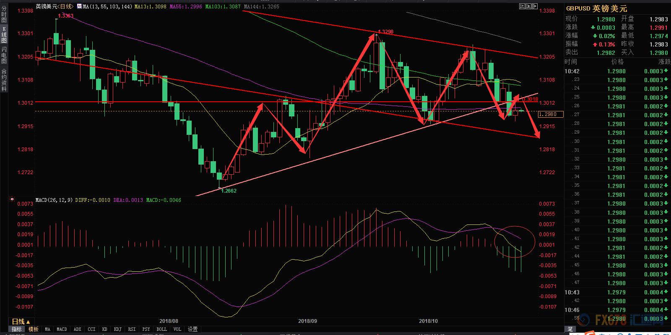
Task: Click the MACD panel settings icon
Action: point(12,200)
